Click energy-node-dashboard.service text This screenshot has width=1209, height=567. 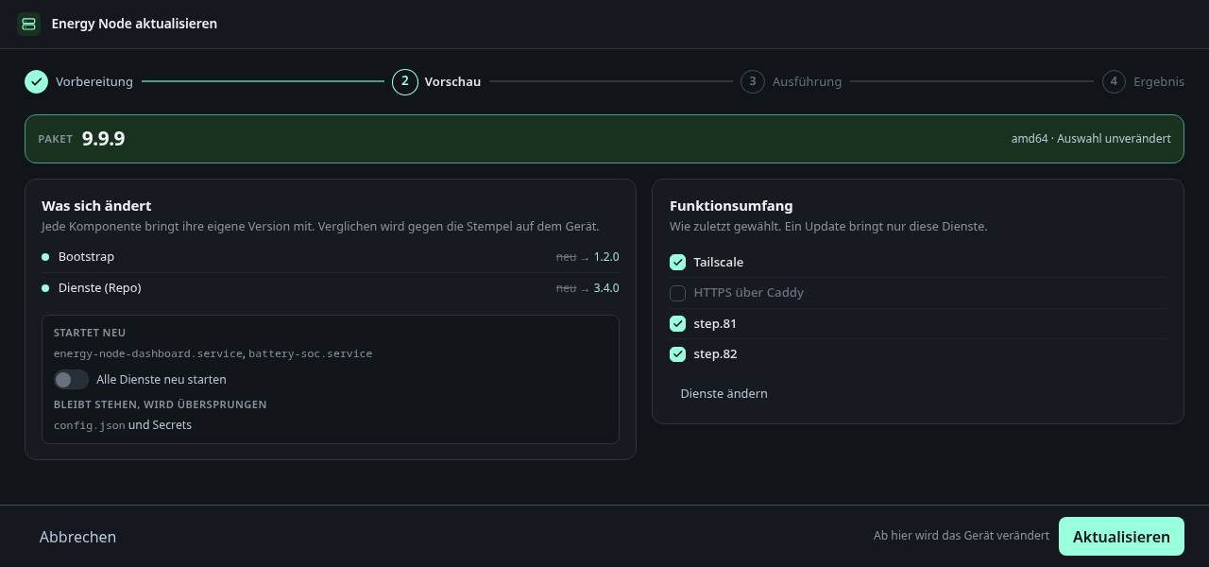point(149,353)
